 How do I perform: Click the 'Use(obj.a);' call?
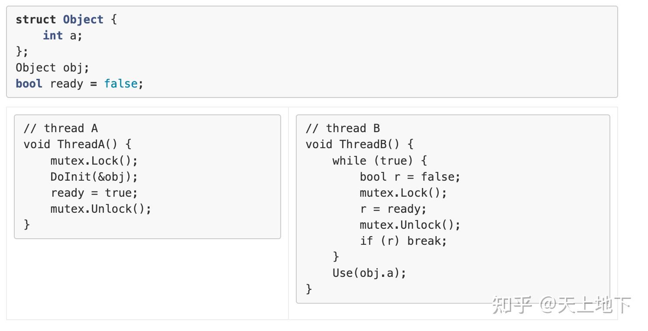click(x=369, y=273)
